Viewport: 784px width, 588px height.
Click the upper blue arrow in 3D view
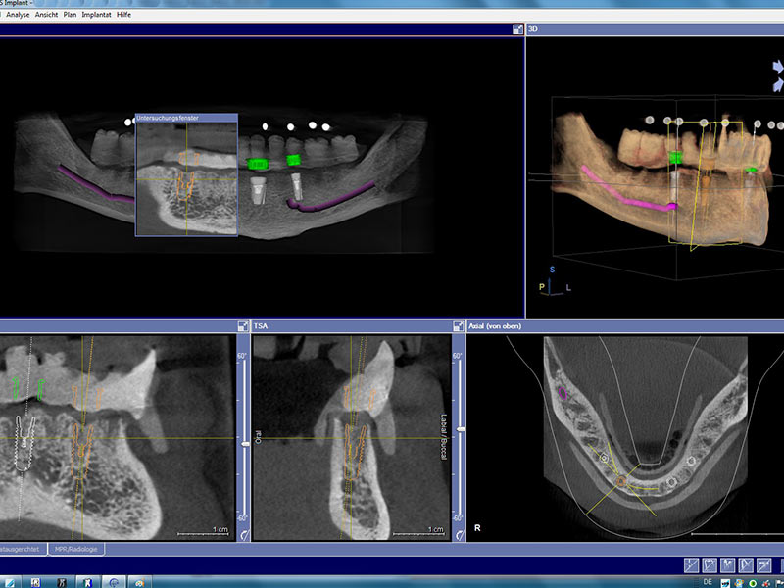pyautogui.click(x=777, y=66)
